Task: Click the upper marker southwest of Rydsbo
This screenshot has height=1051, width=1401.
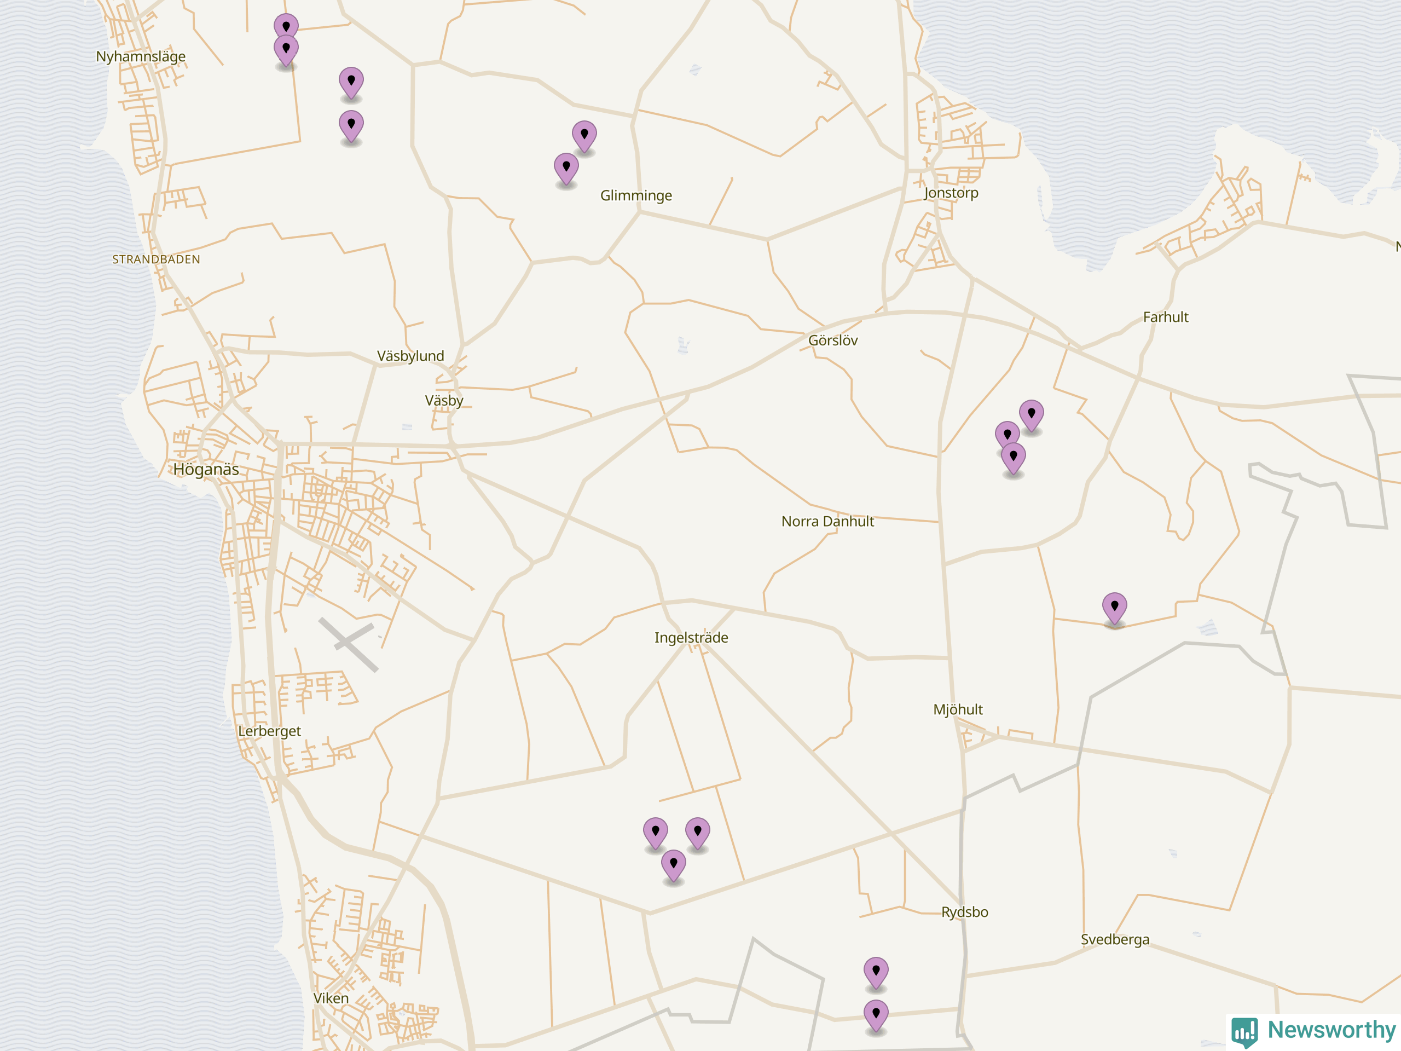Action: point(876,973)
